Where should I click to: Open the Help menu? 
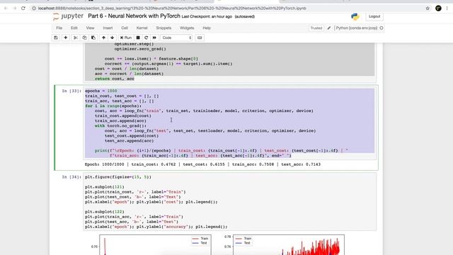207,28
